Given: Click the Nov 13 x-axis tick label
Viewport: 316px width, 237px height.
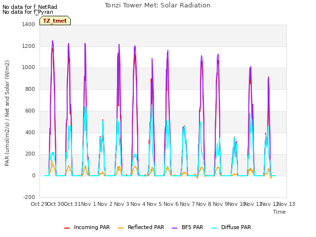Looking at the screenshot, I should (286, 204).
